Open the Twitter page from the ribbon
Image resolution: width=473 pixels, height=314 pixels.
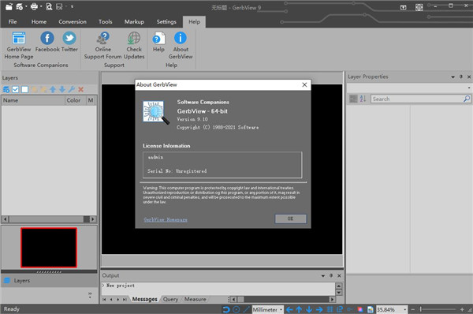click(69, 42)
